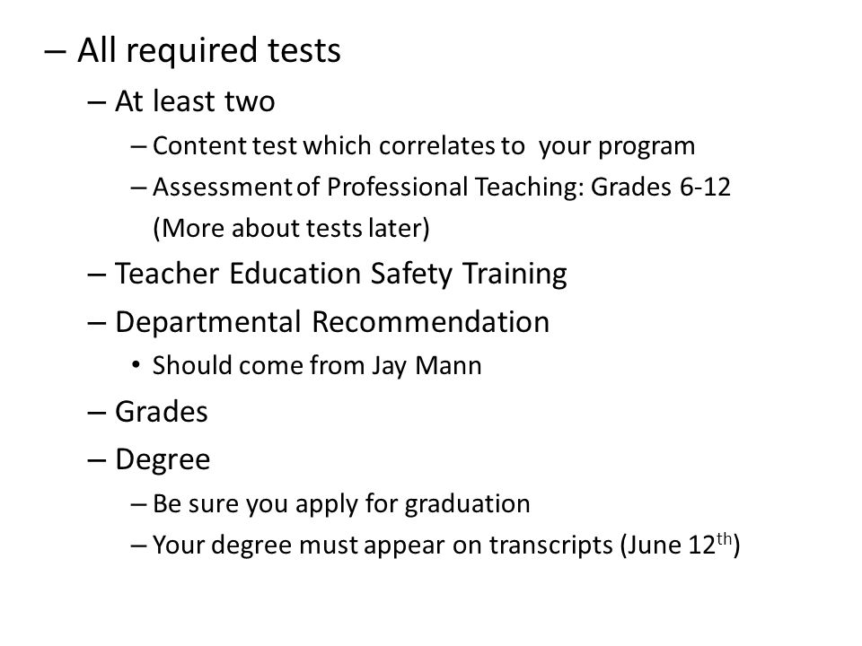Select the '(More about tests later)' text

[291, 228]
